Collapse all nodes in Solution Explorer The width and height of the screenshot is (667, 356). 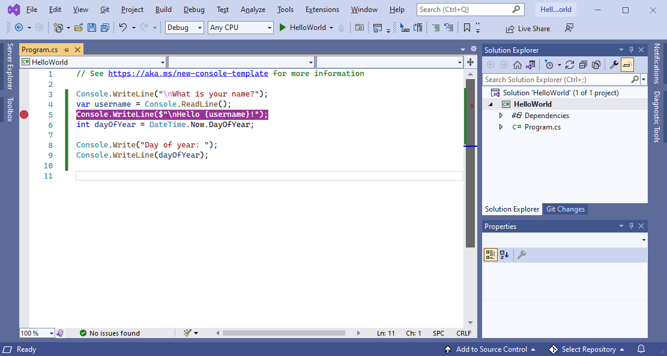pyautogui.click(x=584, y=64)
